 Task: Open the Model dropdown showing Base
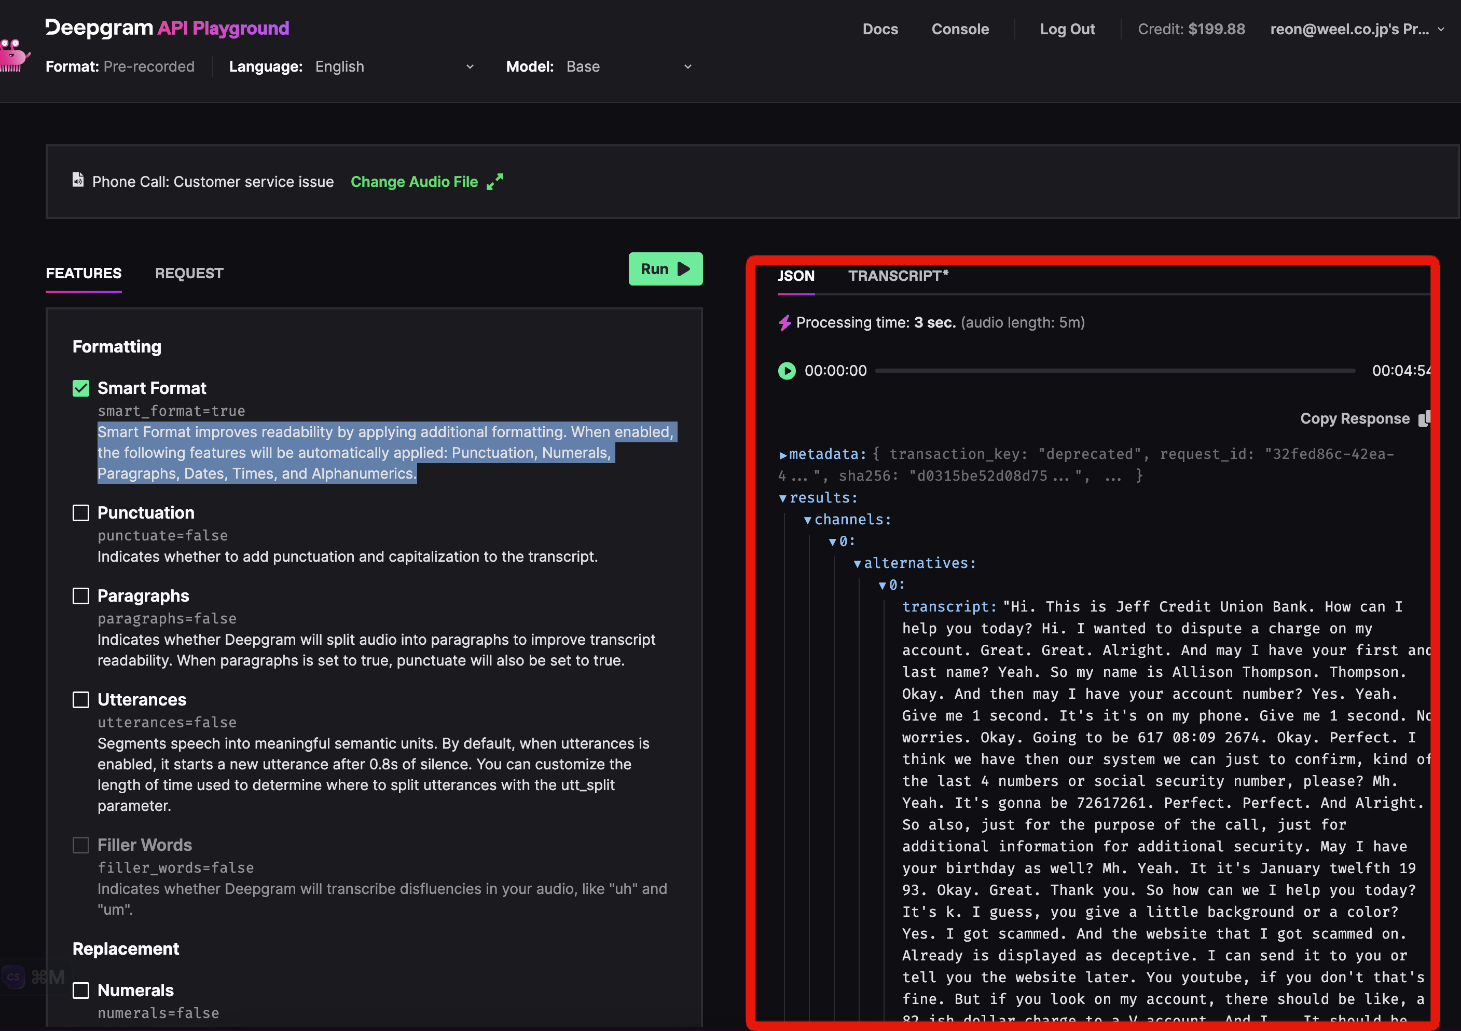pyautogui.click(x=629, y=67)
